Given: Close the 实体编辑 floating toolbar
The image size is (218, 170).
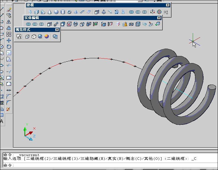Looking at the screenshot, I should tap(159, 18).
